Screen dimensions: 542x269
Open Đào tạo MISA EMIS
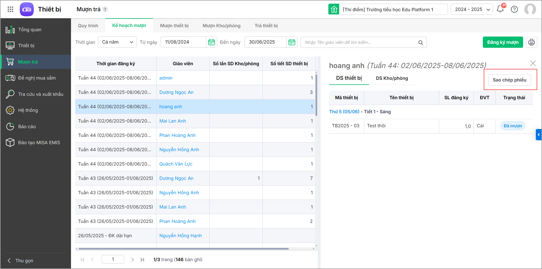(36, 143)
